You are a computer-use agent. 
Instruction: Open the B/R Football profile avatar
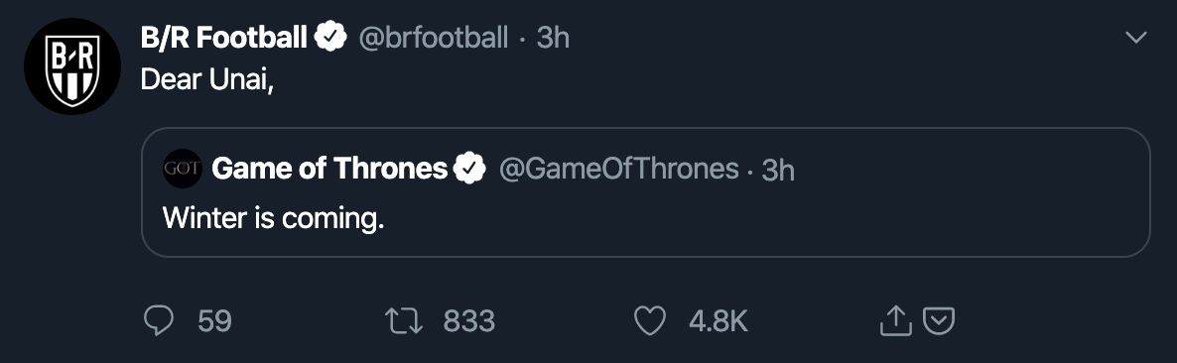tap(72, 66)
